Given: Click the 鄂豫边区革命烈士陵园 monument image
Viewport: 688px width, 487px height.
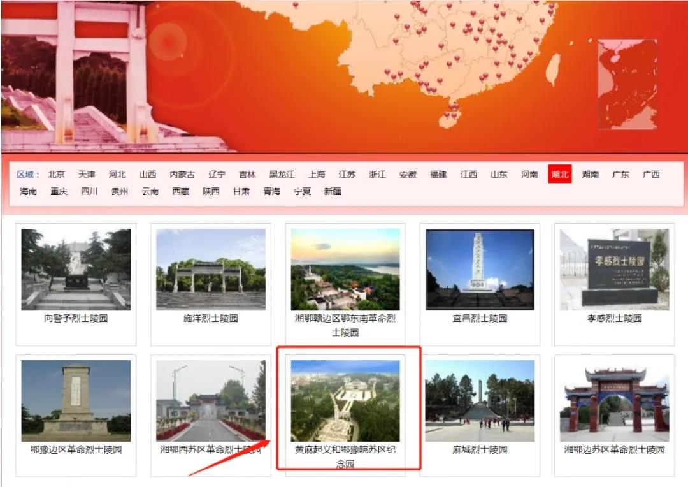Looking at the screenshot, I should tap(76, 401).
